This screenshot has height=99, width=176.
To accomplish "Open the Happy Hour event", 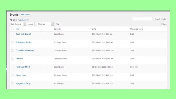I will click(21, 75).
